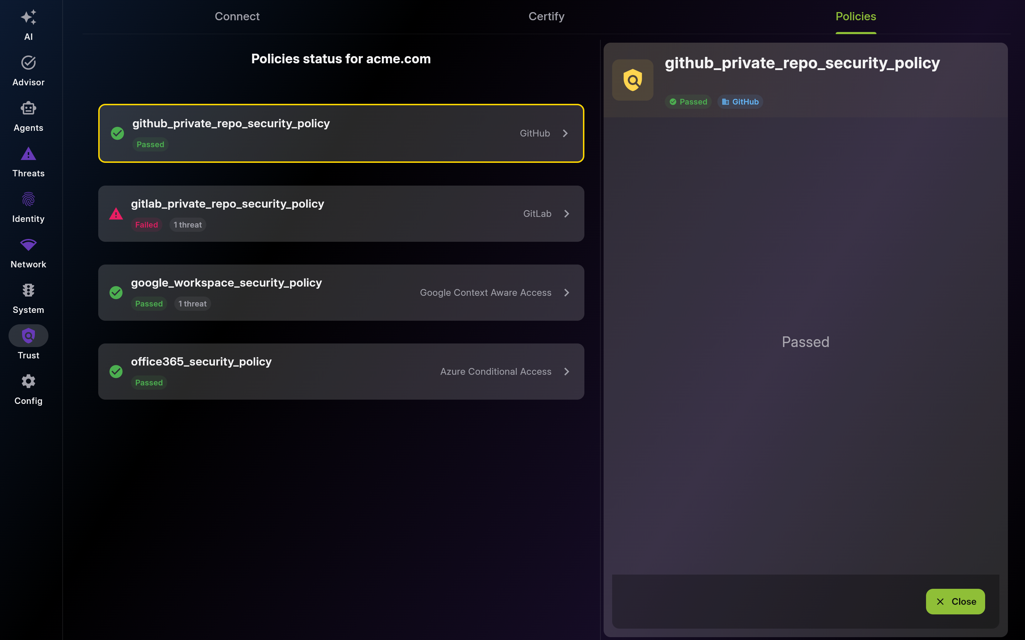Click green check icon on office365 policy
Screen dimensions: 1025x640
coord(116,372)
